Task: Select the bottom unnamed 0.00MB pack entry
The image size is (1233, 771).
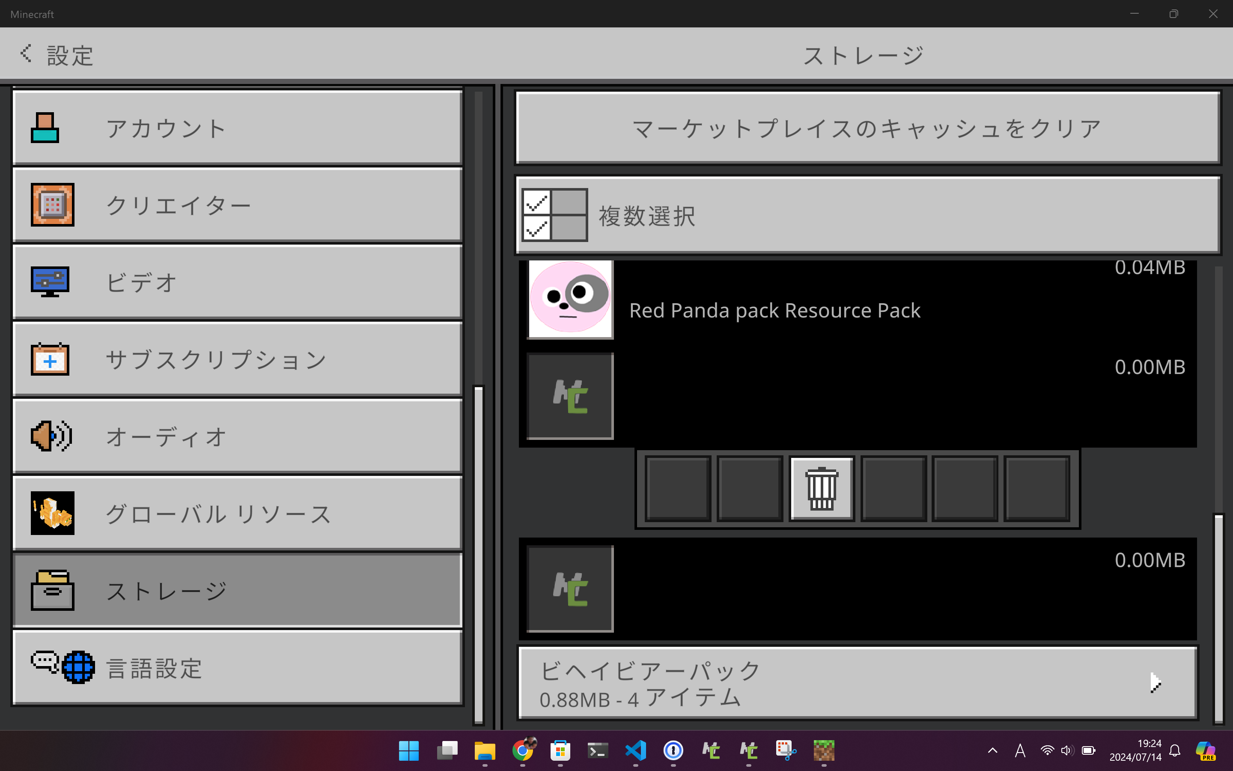Action: click(856, 589)
